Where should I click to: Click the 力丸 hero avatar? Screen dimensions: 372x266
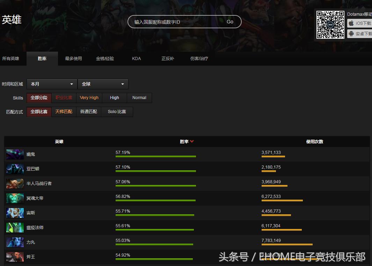(x=15, y=242)
